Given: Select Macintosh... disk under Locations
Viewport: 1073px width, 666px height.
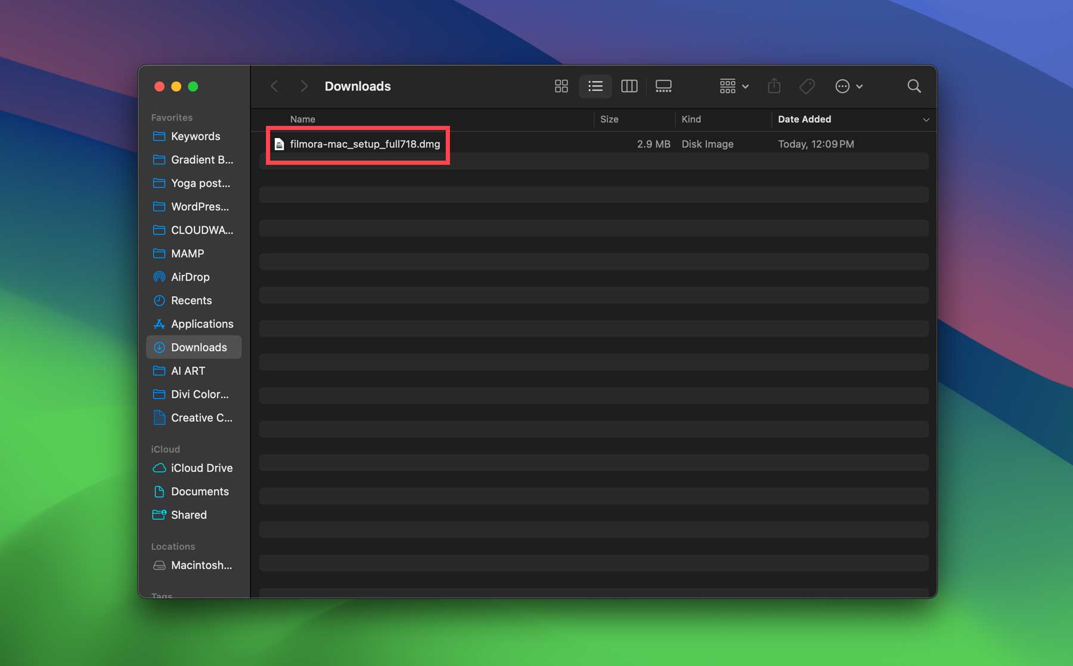Looking at the screenshot, I should pyautogui.click(x=194, y=565).
